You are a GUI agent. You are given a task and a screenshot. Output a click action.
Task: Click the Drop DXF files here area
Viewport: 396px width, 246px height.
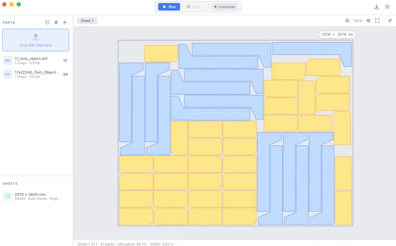36,40
